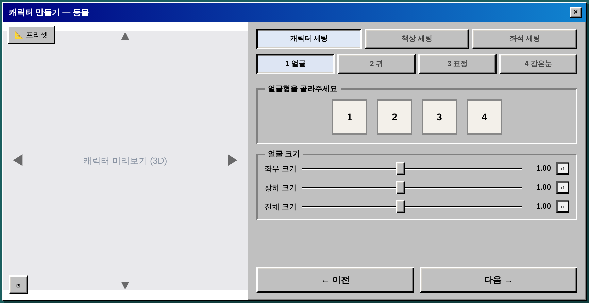The image size is (589, 303).
Task: Reset 상하 크기 slider value
Action: click(563, 188)
